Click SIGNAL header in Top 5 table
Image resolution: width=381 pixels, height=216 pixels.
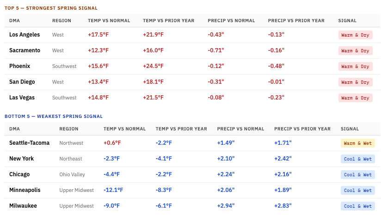[x=347, y=21]
